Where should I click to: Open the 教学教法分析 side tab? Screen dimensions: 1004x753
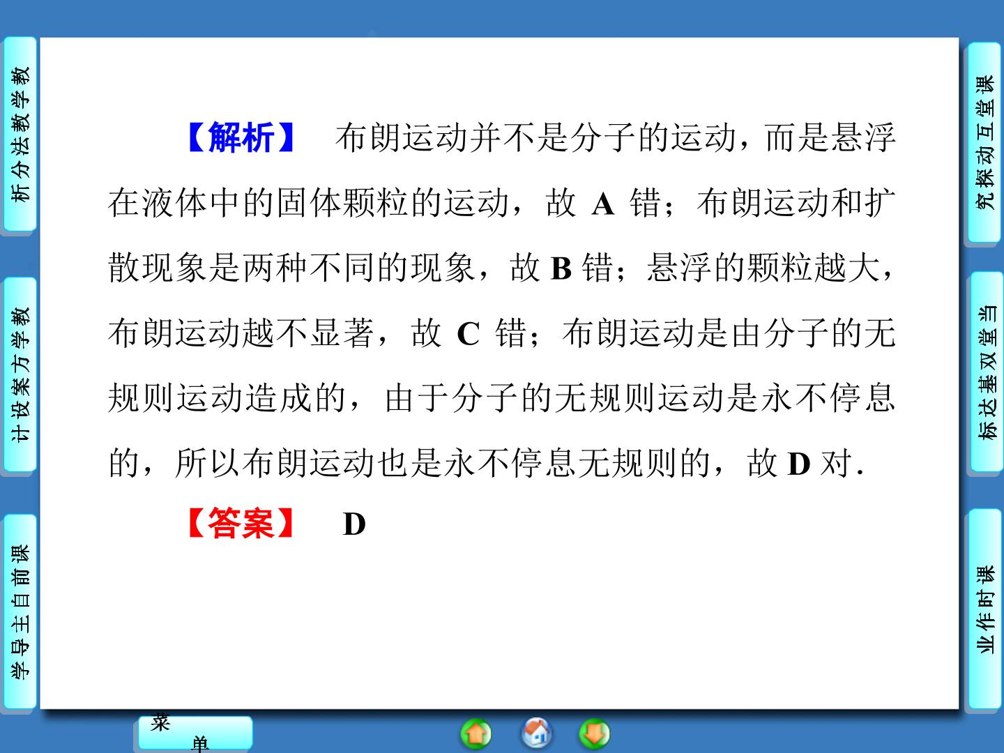[x=20, y=134]
